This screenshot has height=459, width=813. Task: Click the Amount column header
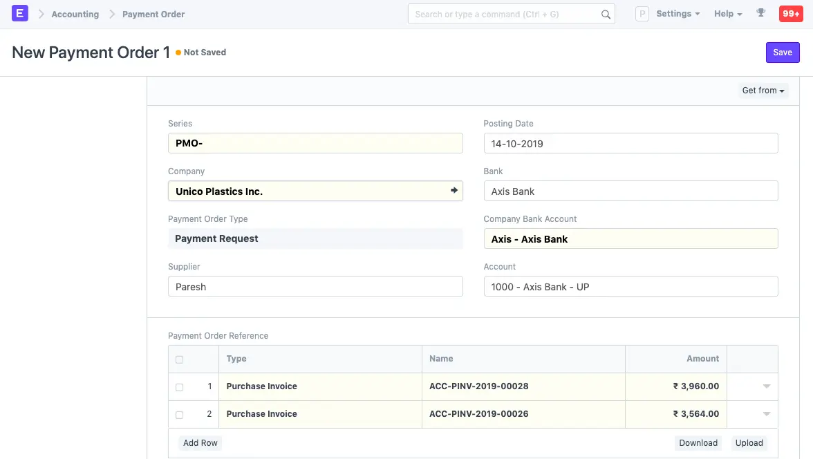click(676, 359)
